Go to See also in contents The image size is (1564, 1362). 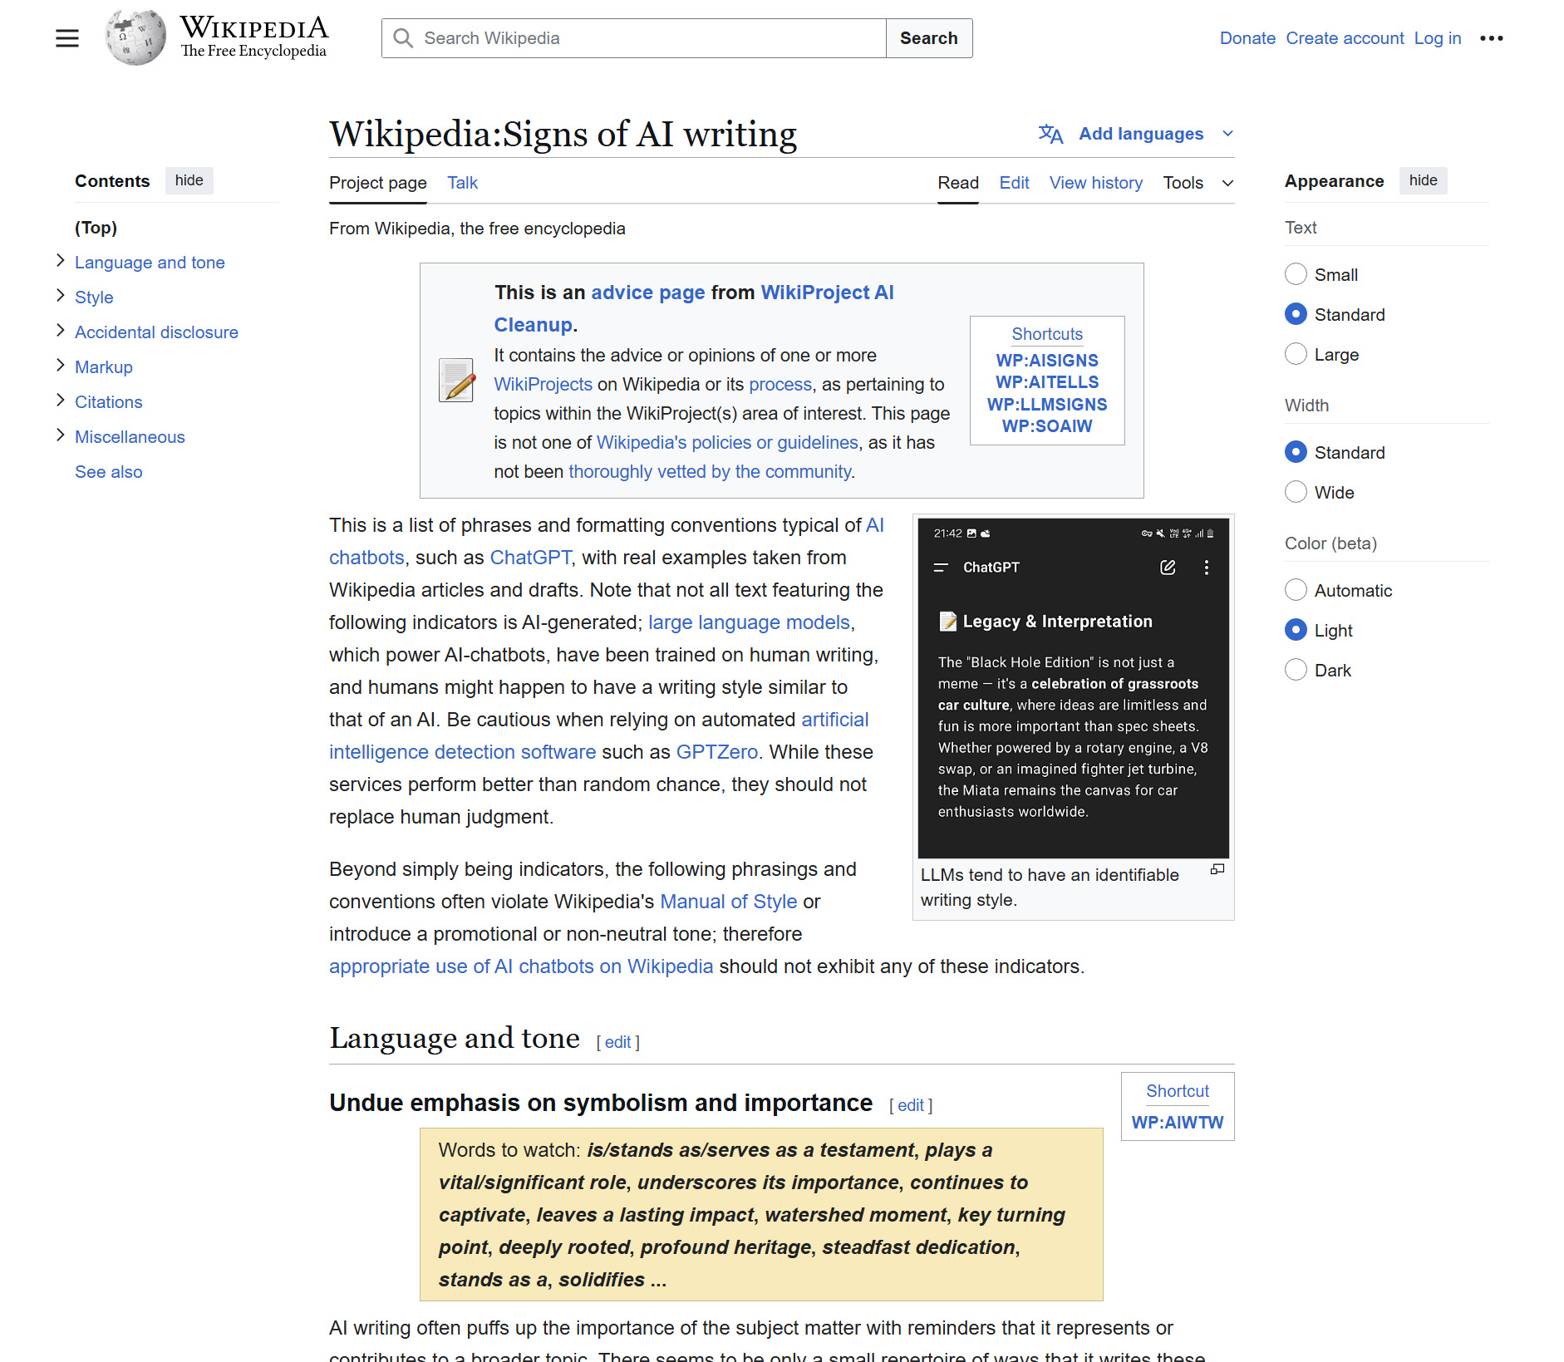pos(109,472)
